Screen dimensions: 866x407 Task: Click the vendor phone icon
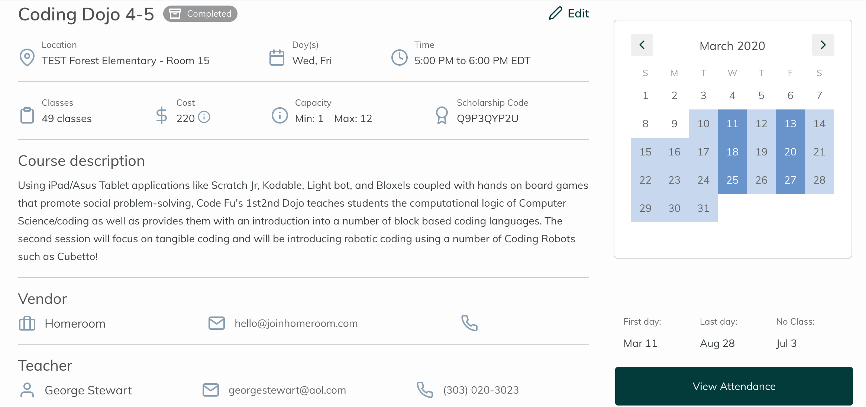click(x=469, y=323)
